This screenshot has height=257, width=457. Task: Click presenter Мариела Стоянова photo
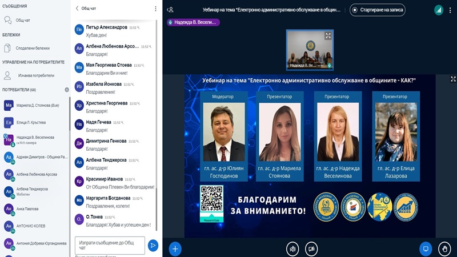click(280, 132)
